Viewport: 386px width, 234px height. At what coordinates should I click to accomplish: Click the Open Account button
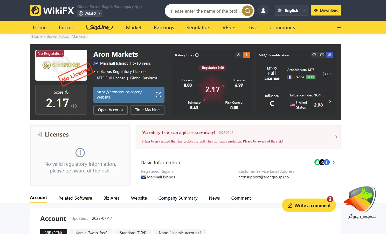coord(110,110)
